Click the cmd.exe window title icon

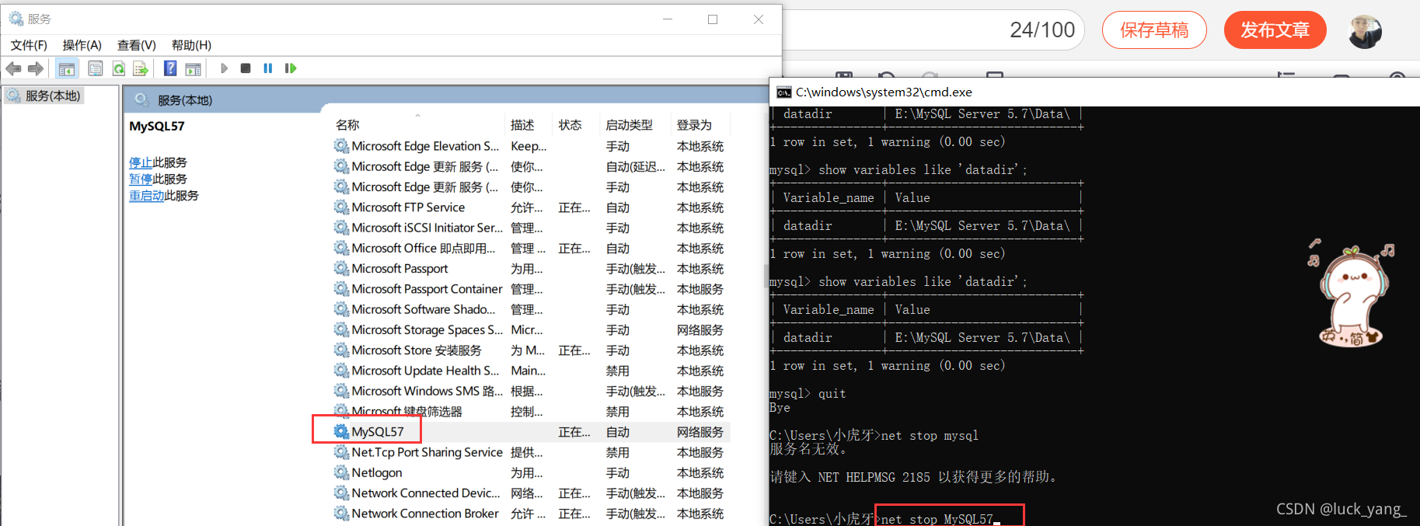(783, 92)
